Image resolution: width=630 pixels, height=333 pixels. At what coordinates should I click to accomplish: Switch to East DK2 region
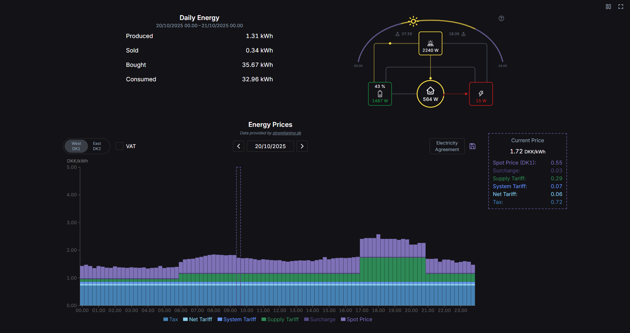pos(97,146)
